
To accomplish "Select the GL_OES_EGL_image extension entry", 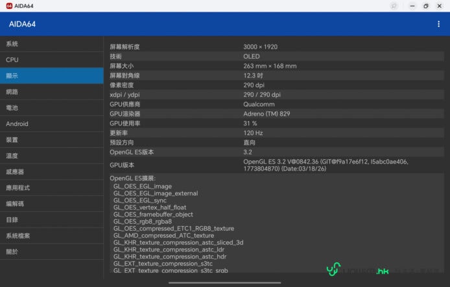I will (143, 186).
